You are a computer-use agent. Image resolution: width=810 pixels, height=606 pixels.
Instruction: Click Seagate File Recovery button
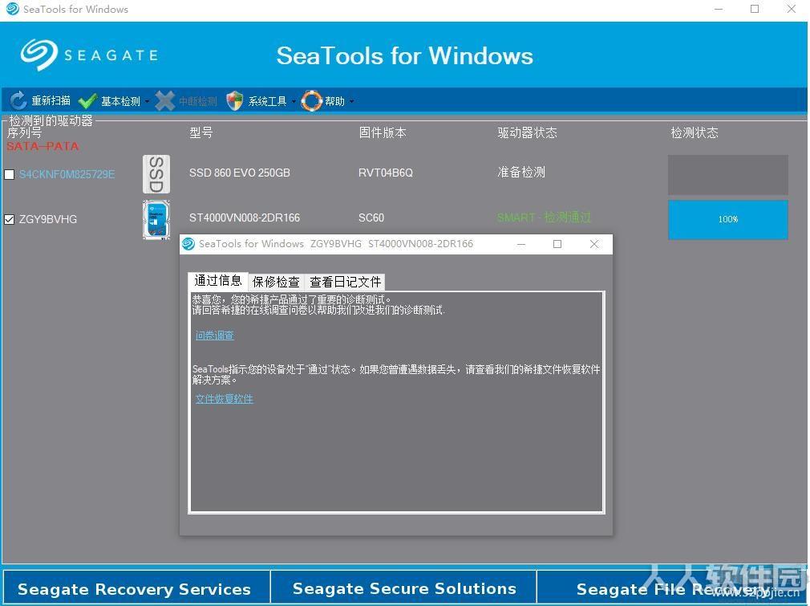click(671, 588)
